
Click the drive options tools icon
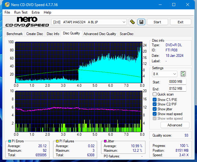point(132,22)
